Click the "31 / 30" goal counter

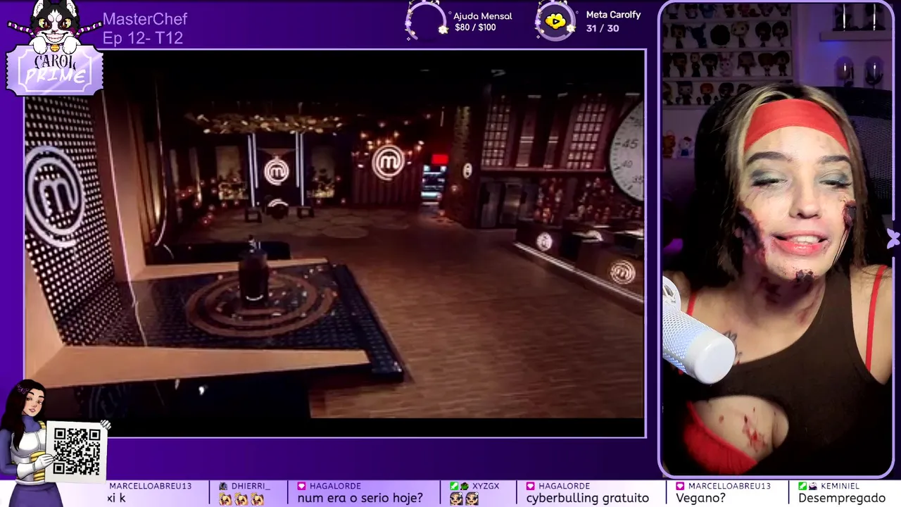point(603,28)
